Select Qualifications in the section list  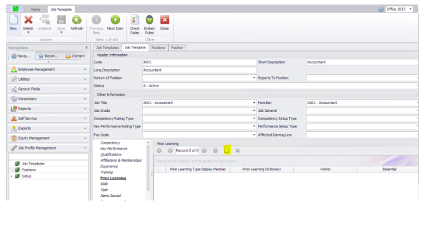point(111,154)
